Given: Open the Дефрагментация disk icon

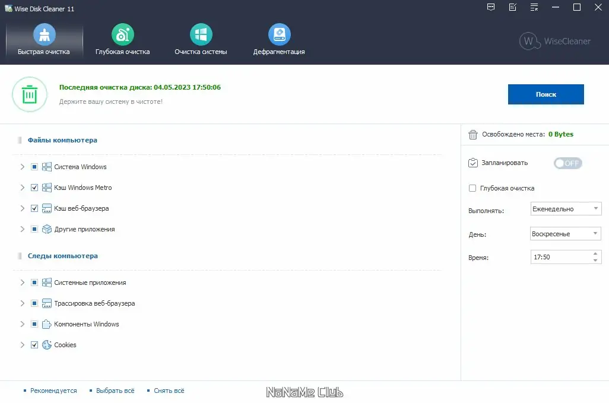Looking at the screenshot, I should coord(279,34).
